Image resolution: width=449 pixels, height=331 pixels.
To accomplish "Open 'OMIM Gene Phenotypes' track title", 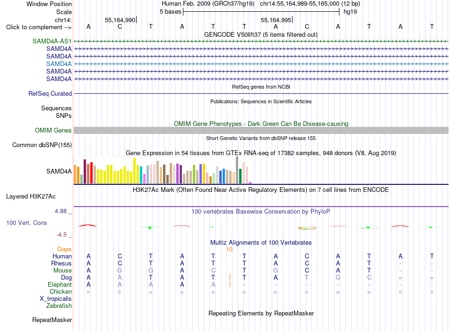I will coord(261,124).
